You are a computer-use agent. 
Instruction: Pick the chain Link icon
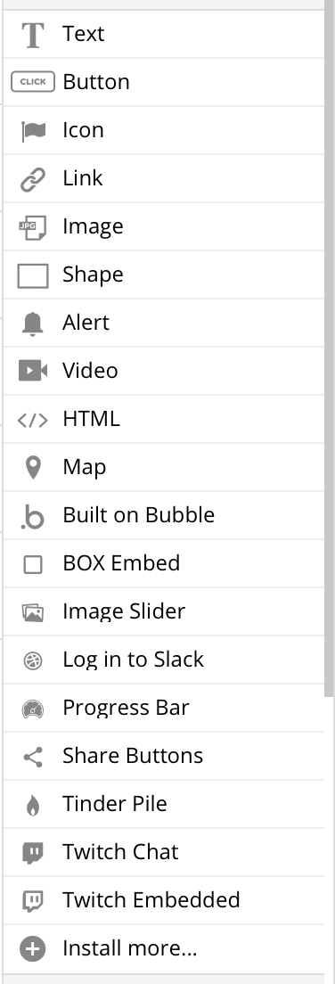click(x=33, y=179)
